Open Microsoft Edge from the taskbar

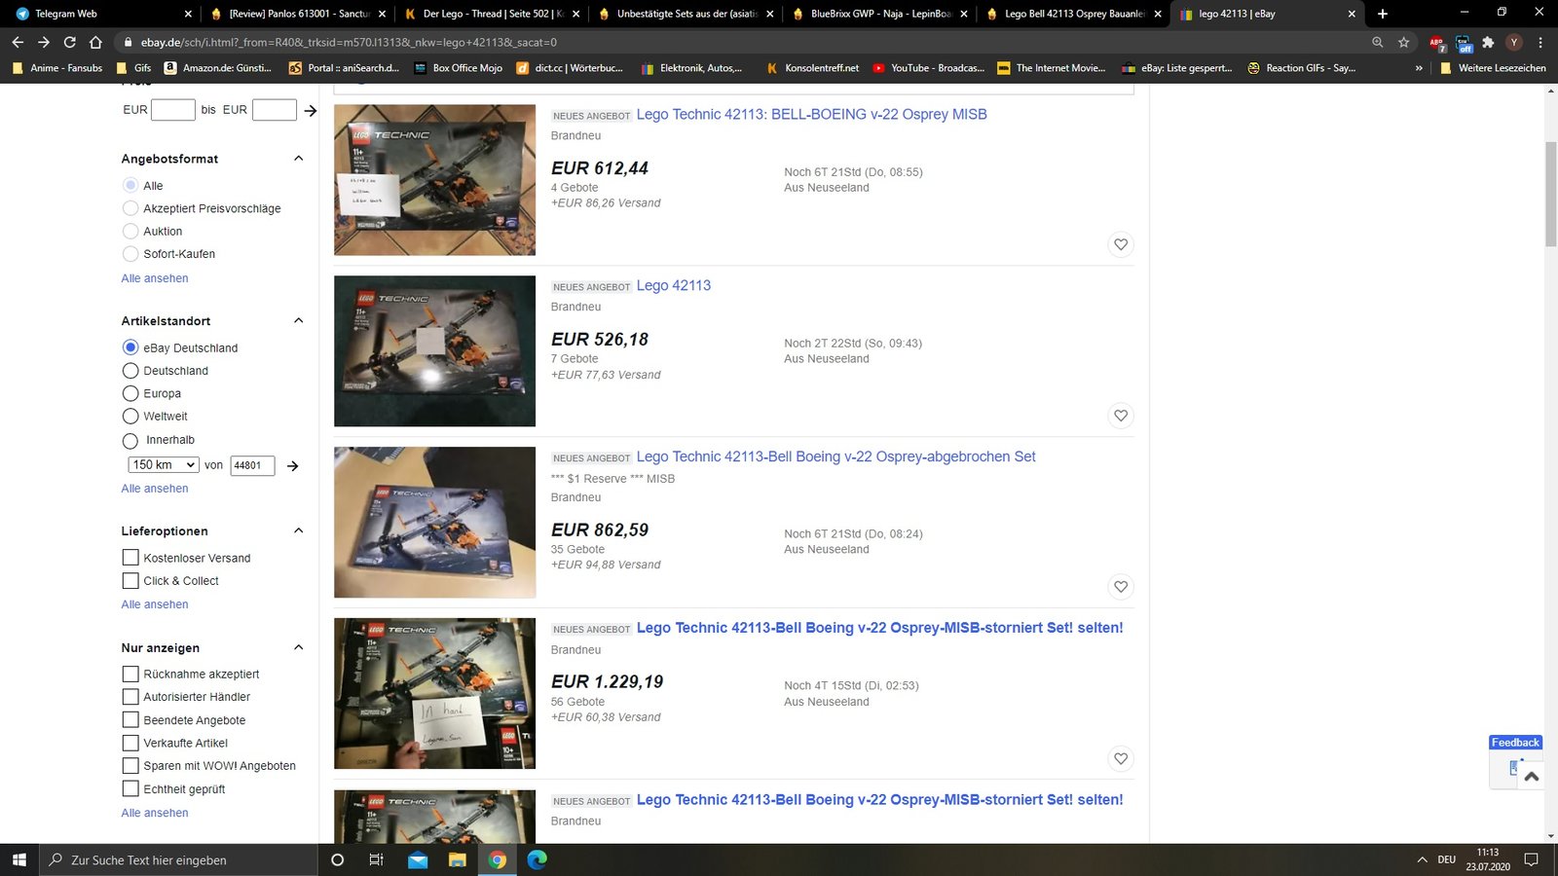point(538,859)
